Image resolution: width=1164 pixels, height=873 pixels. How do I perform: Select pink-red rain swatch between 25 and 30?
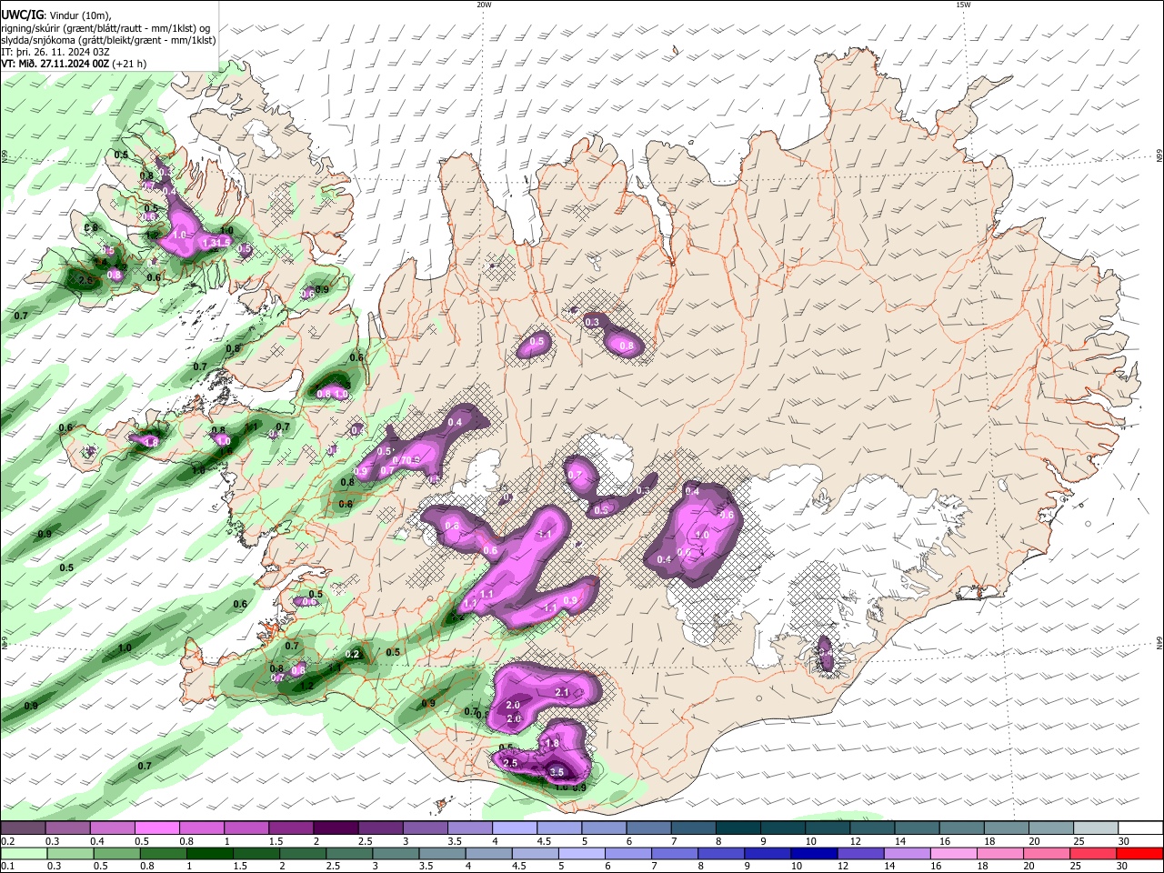click(1093, 853)
